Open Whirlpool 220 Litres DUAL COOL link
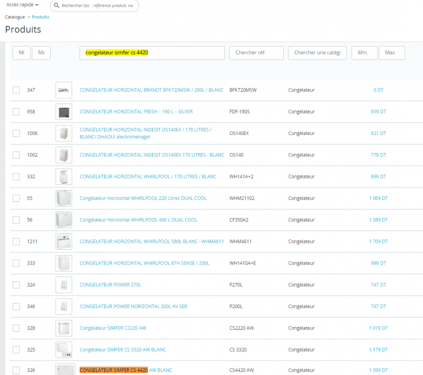Viewport: 423px width, 375px height. 143,198
